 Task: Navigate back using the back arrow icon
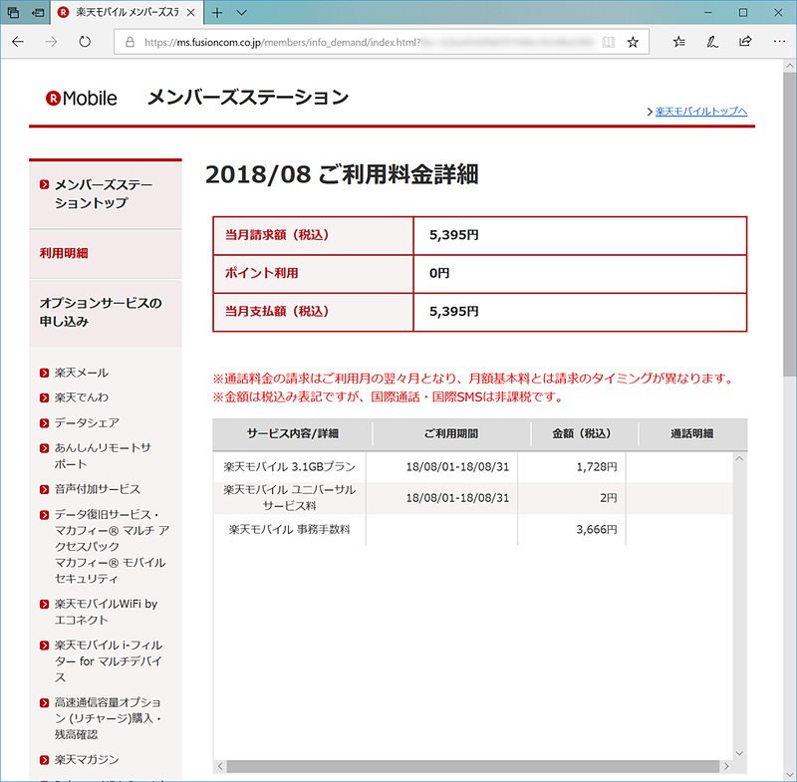point(18,42)
